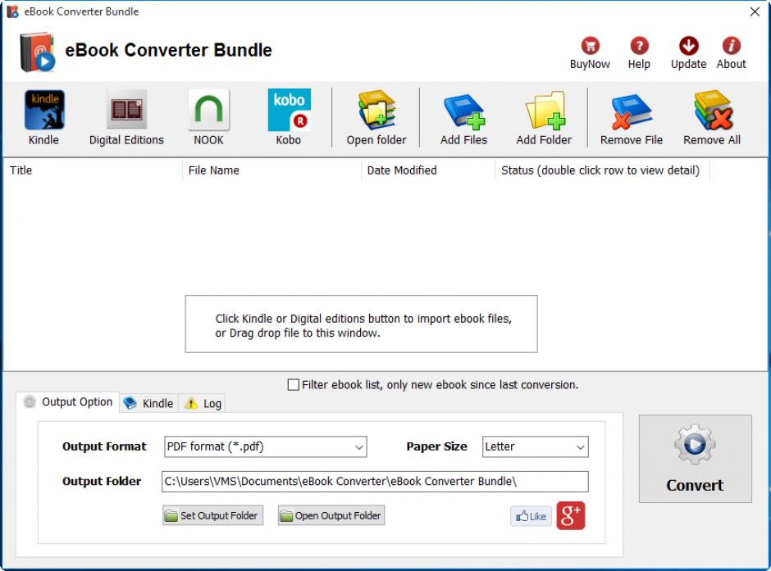
Task: Click the eBook Converter Bundle logo
Action: coord(38,52)
